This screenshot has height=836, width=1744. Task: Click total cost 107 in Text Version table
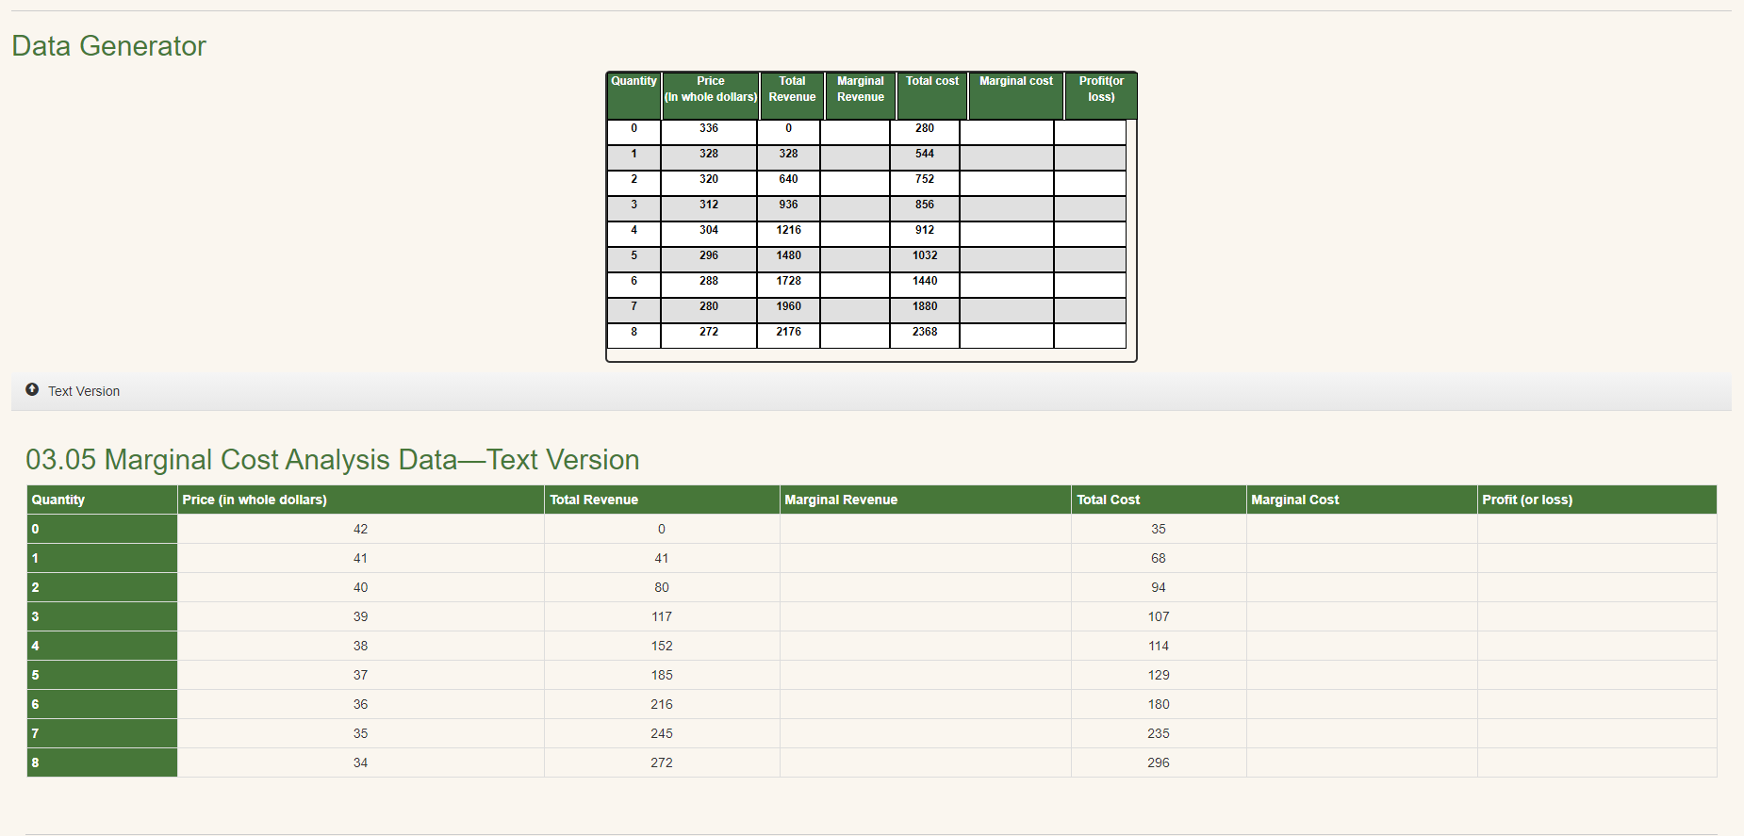(x=1159, y=616)
